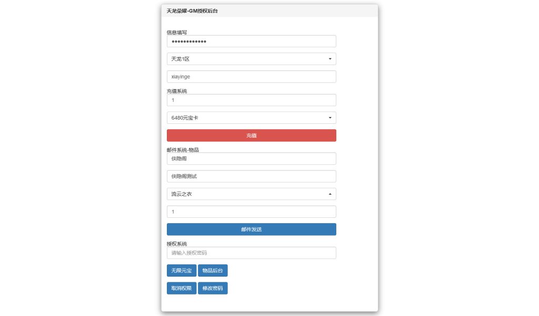The image size is (539, 316).
Task: Select the 侠隐阁测试 mail text field
Action: point(251,176)
